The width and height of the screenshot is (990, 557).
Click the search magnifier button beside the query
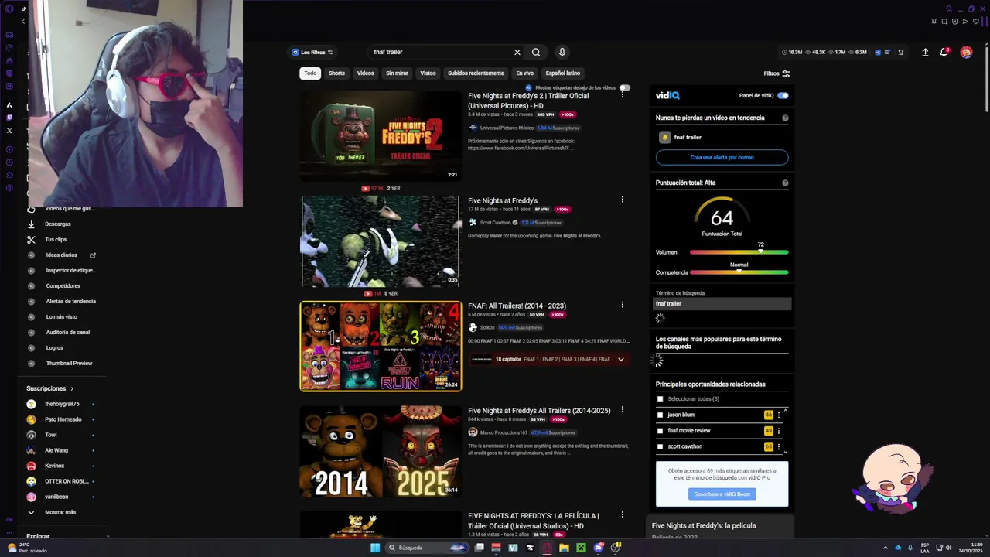tap(536, 52)
